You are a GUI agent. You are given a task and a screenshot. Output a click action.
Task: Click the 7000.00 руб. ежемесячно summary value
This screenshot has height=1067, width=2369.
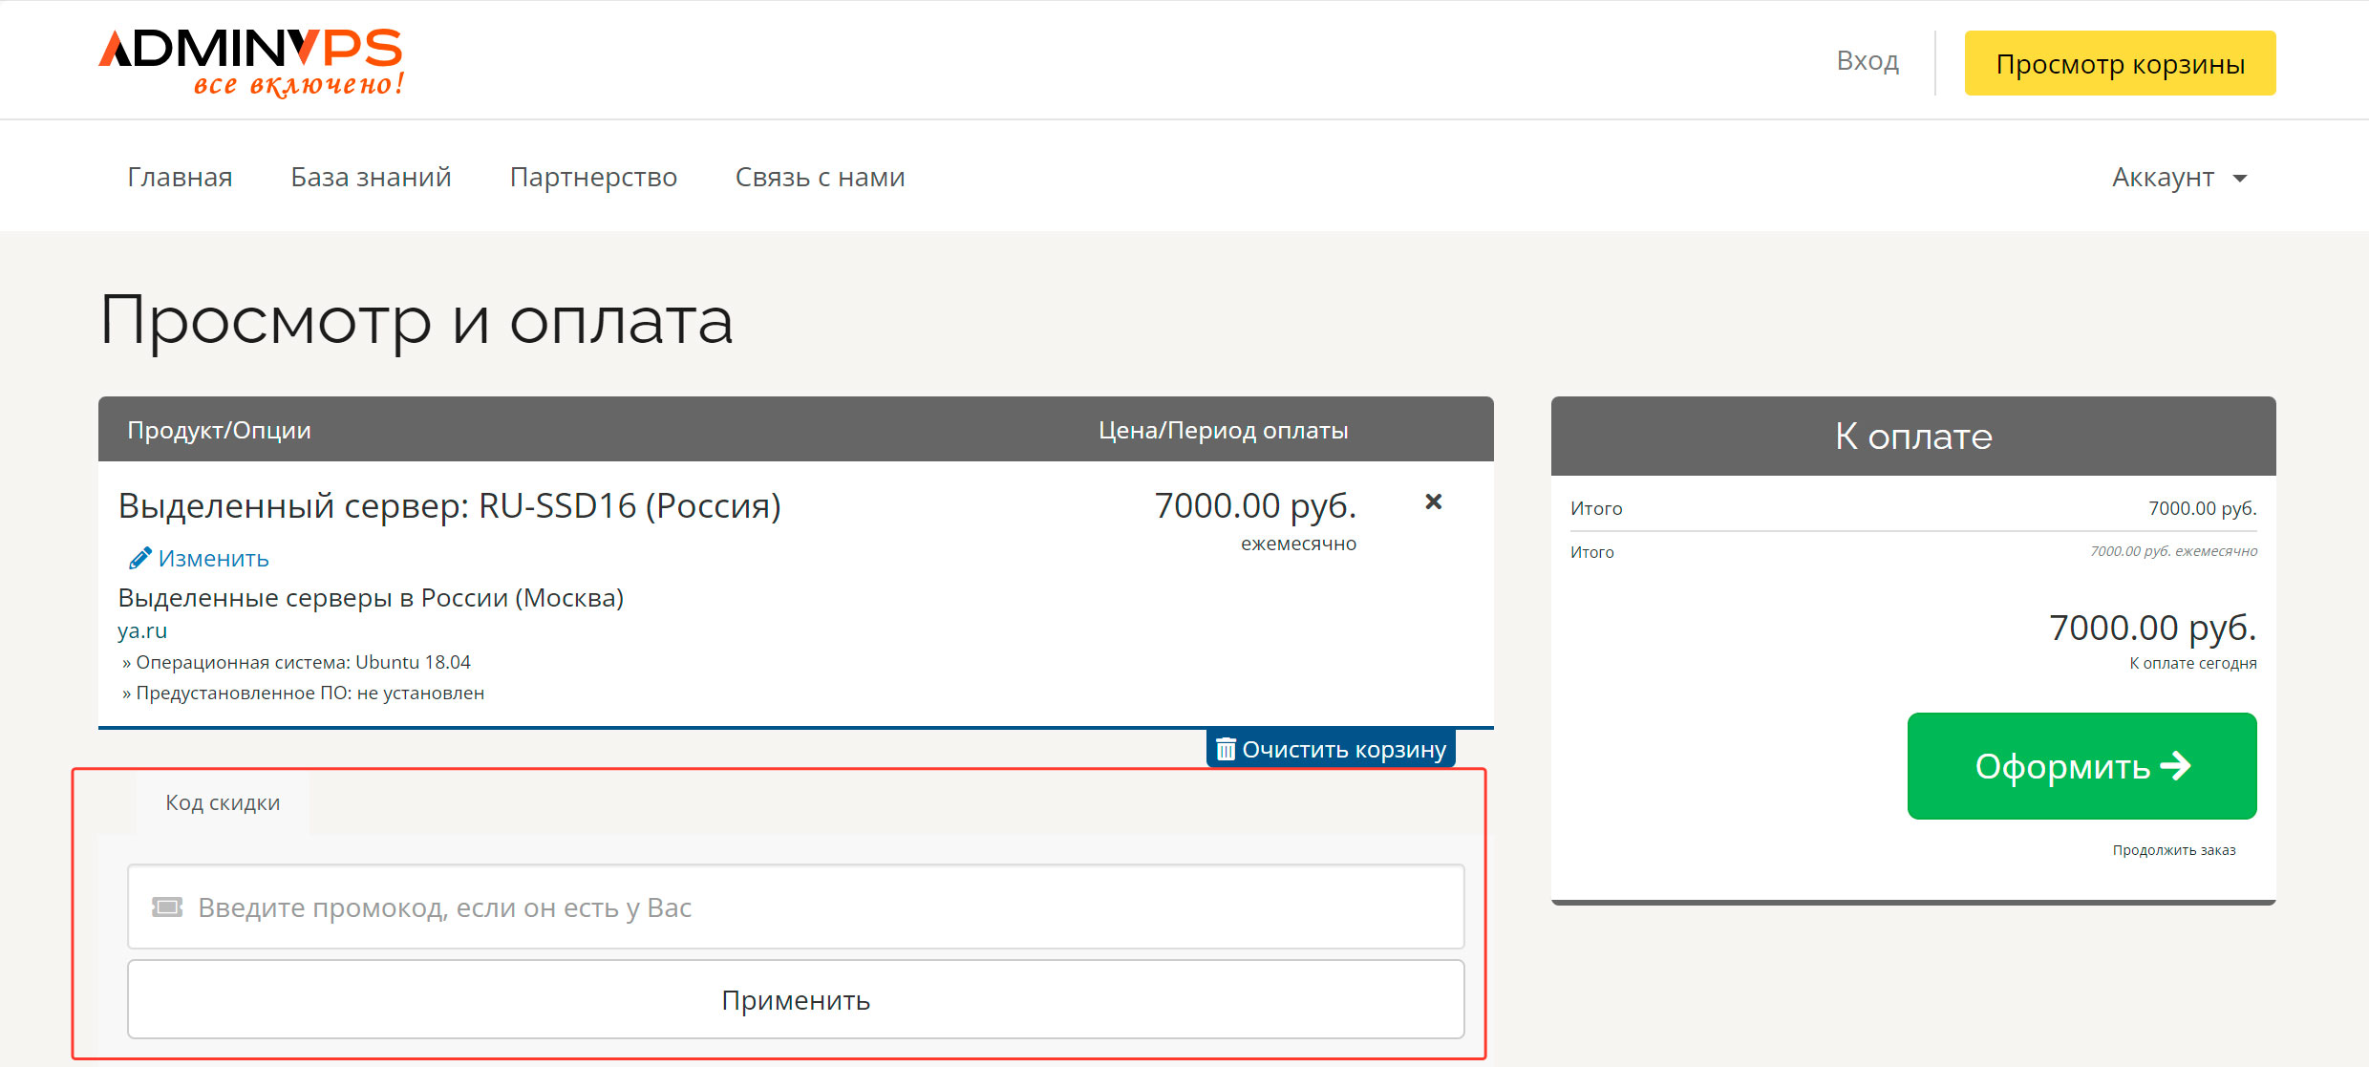coord(2173,551)
